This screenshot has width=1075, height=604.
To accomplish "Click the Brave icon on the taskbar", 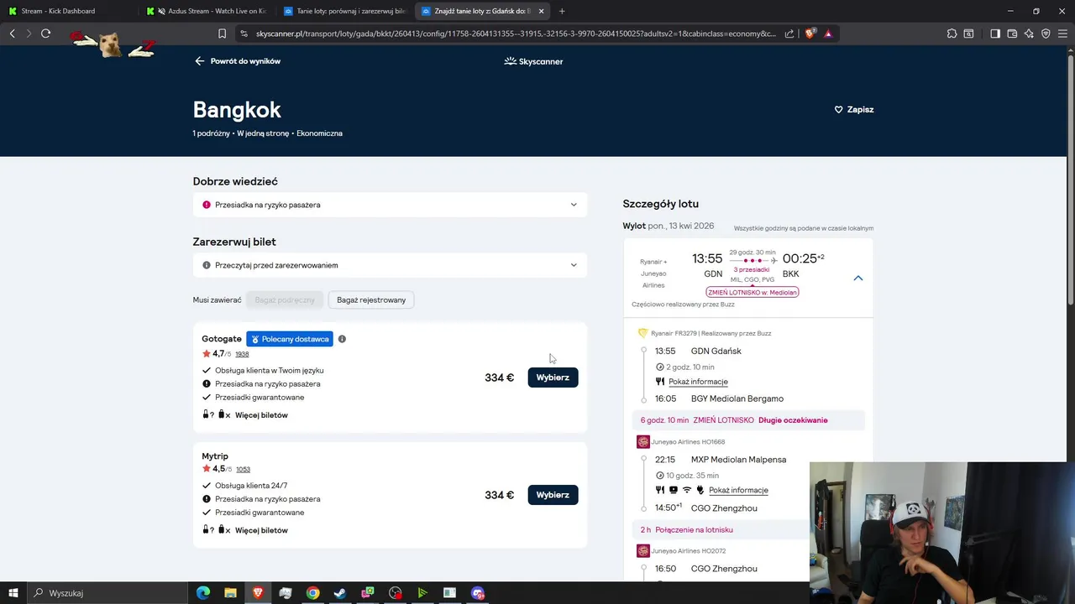I will [258, 593].
